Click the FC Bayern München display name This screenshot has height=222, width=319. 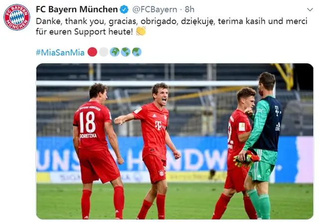77,9
